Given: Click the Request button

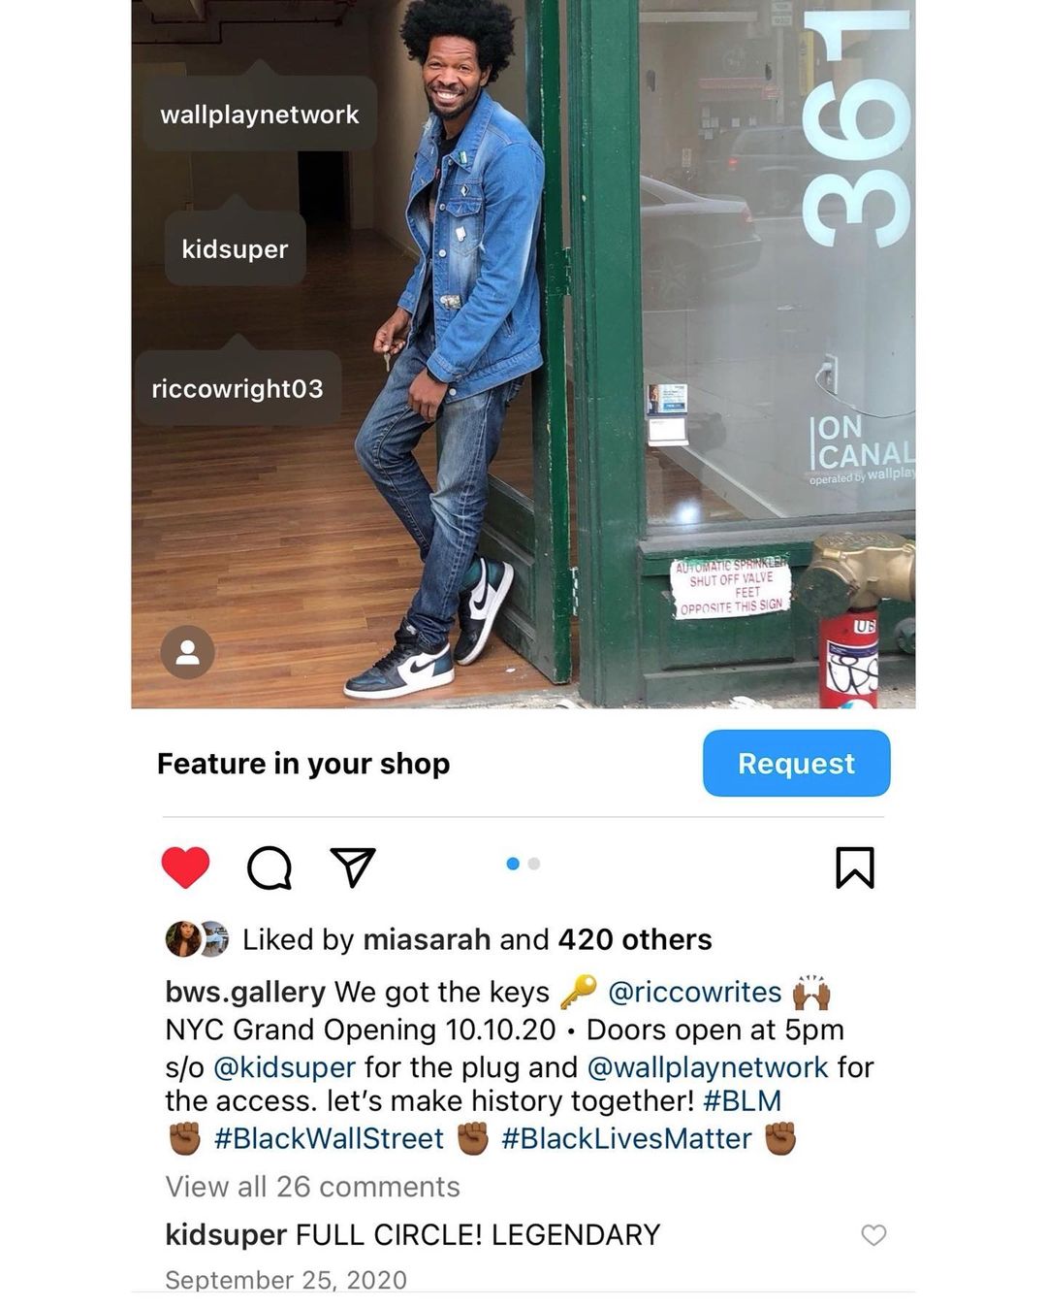Looking at the screenshot, I should click(796, 764).
